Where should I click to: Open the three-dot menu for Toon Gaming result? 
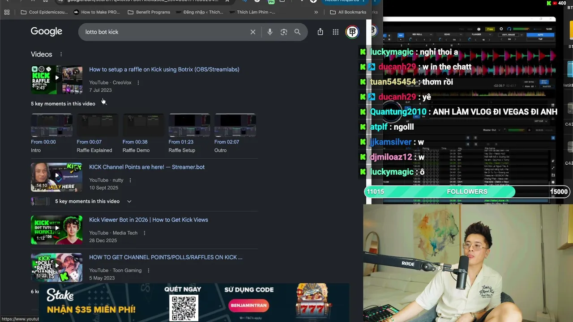point(148,271)
